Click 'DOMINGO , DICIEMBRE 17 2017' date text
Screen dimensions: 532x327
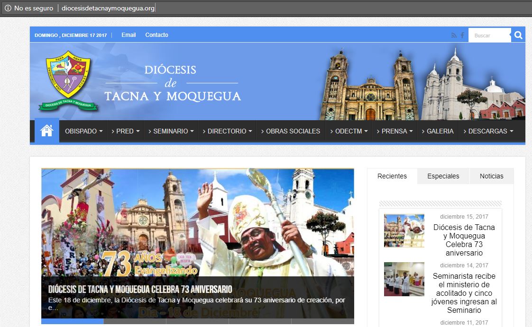click(71, 35)
